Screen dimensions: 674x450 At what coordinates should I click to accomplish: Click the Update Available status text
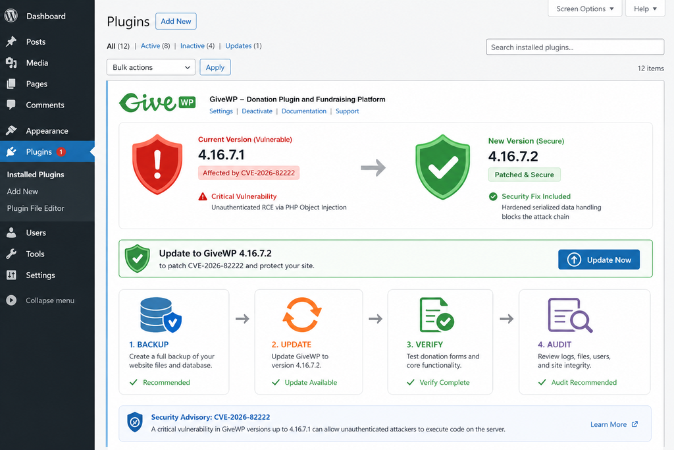(311, 382)
